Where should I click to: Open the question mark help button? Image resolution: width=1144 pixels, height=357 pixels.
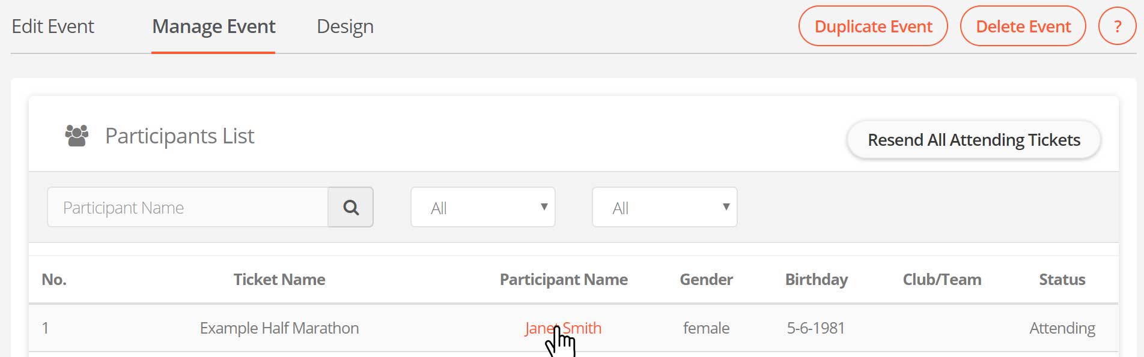1117,26
